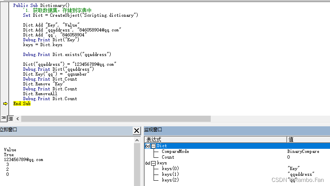Click the Dict.Key("qq") = "qqnumber" line

tap(56, 74)
